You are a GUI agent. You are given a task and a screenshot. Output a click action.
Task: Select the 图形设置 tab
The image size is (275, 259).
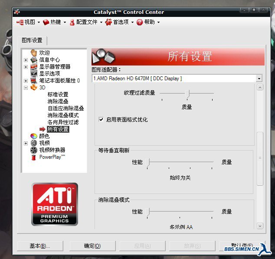click(x=32, y=40)
